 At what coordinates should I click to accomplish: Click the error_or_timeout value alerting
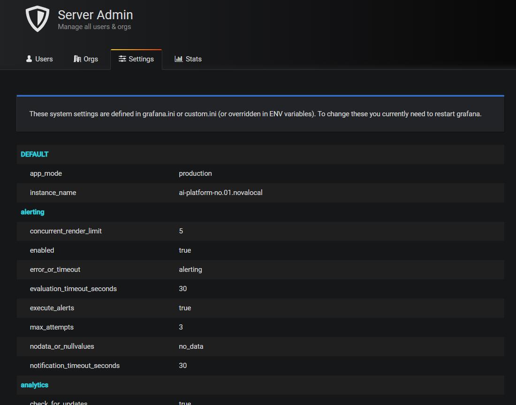pyautogui.click(x=190, y=270)
